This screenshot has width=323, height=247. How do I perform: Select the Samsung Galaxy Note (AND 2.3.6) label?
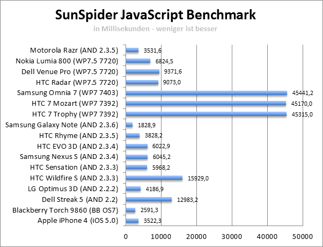pos(62,125)
